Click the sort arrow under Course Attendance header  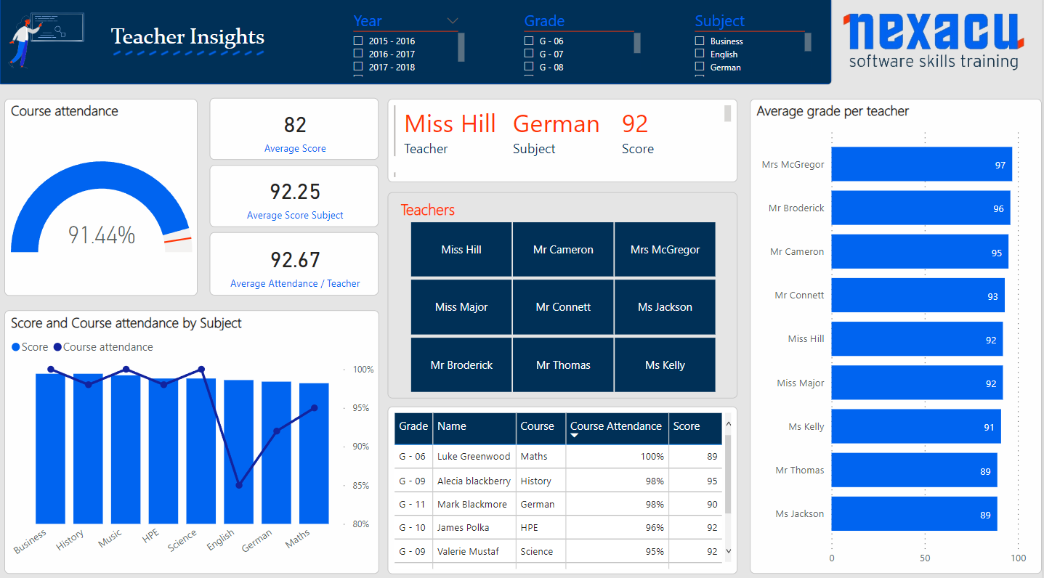click(x=574, y=436)
